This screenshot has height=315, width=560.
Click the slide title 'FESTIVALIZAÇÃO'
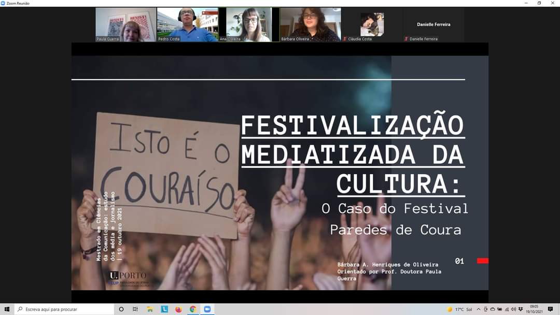[x=353, y=125]
